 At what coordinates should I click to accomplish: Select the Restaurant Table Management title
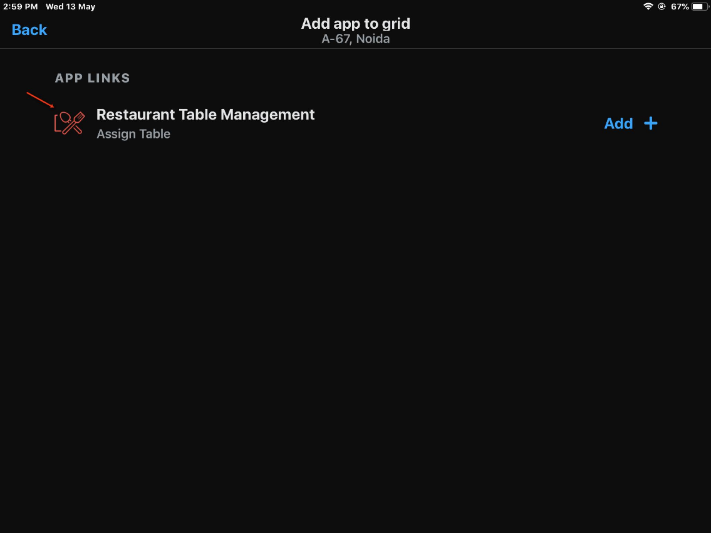tap(205, 115)
